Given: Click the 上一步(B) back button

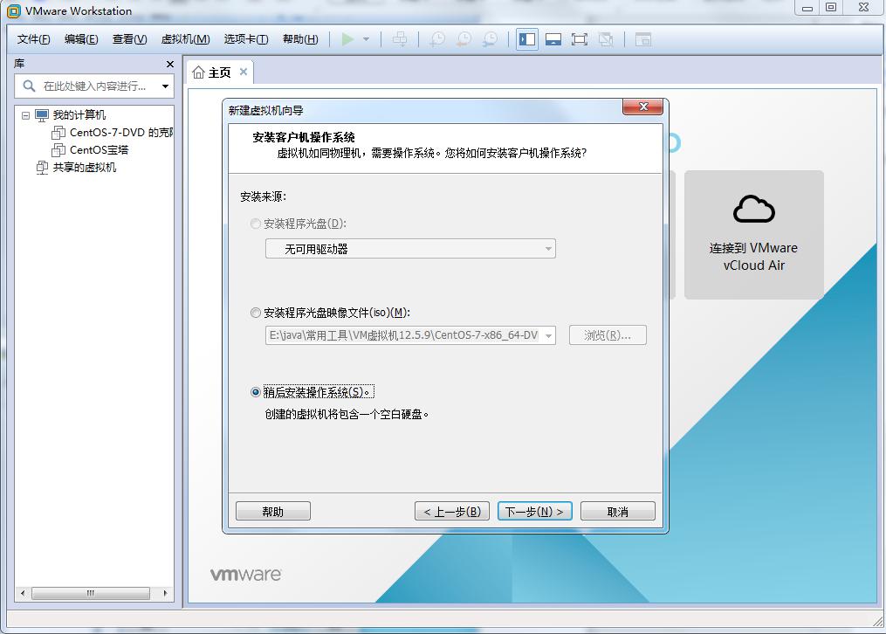Looking at the screenshot, I should coord(452,512).
